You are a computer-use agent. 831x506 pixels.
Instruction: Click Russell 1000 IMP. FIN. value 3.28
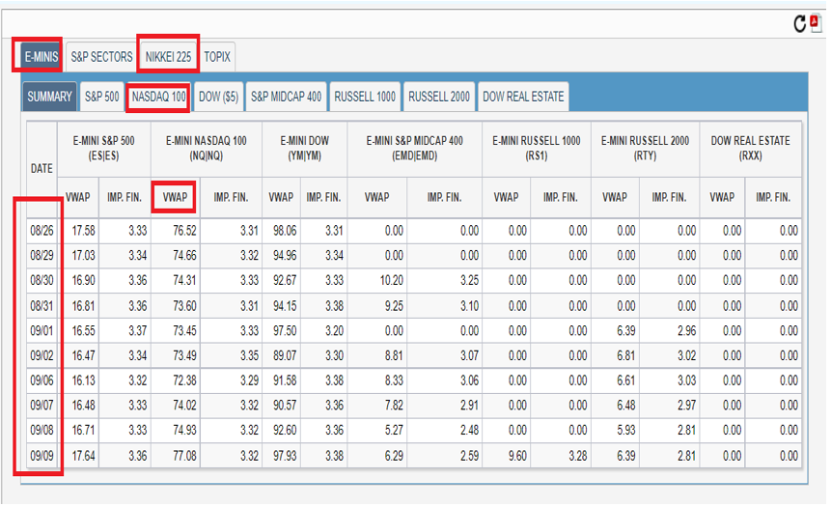coord(578,456)
